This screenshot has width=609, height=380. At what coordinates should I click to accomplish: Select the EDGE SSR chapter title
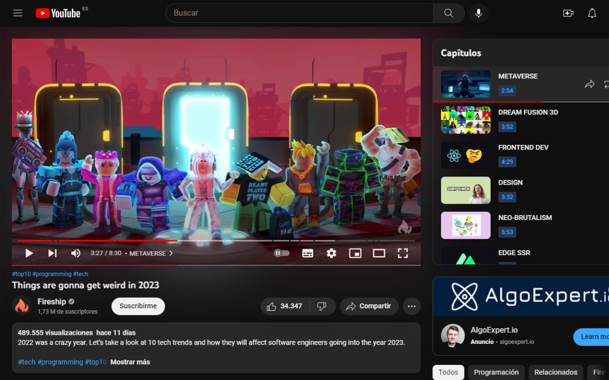click(514, 253)
